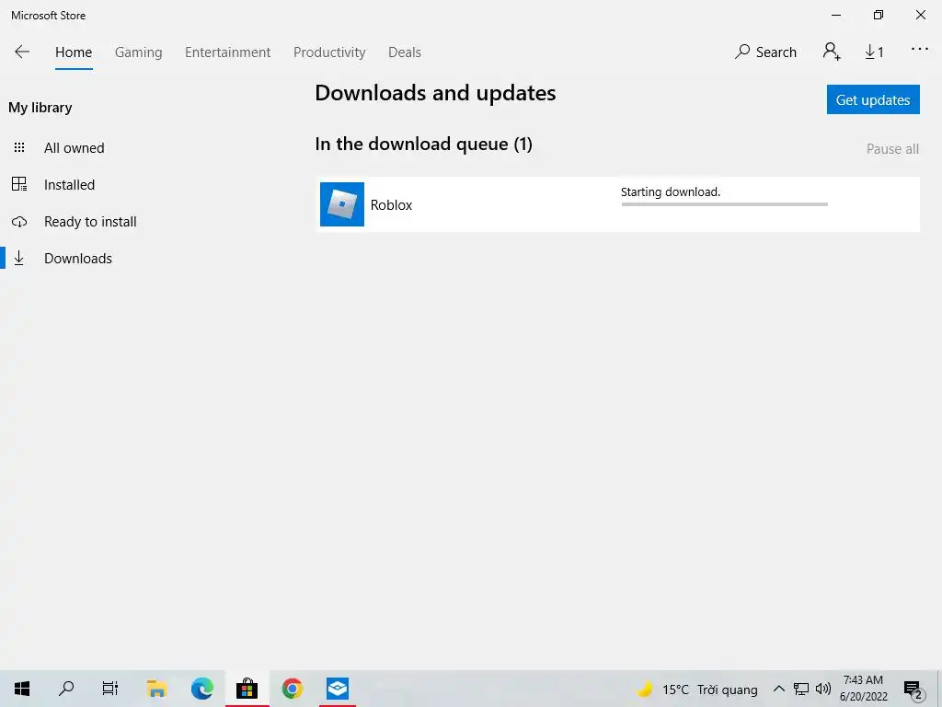Open the Entertainment tab
This screenshot has width=942, height=707.
click(x=228, y=52)
